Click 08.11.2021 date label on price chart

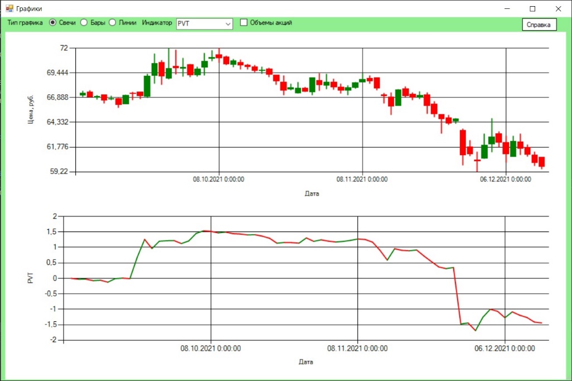tap(362, 179)
